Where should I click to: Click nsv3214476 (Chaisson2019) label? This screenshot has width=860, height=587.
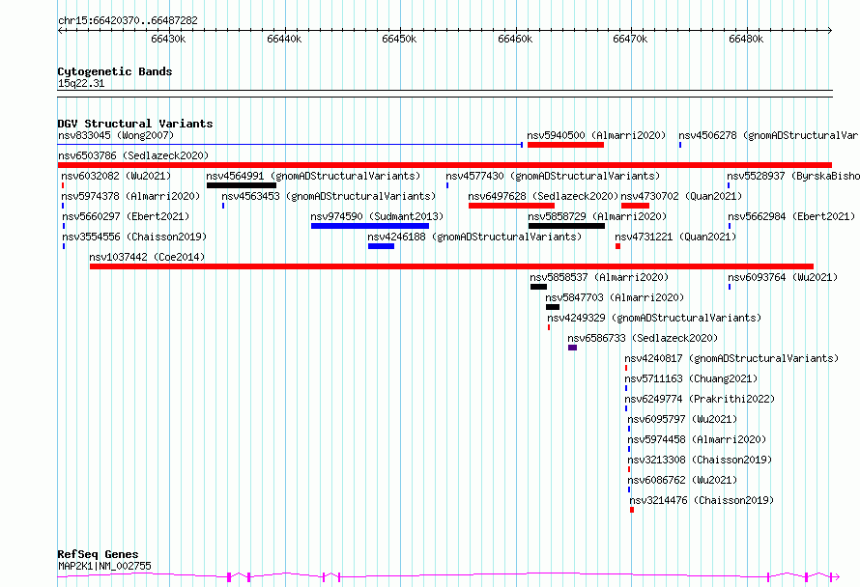702,500
